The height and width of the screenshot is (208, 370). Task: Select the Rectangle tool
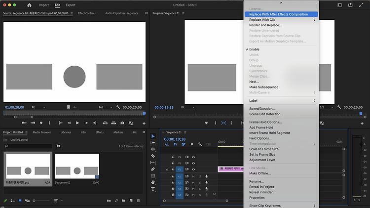pos(153,175)
